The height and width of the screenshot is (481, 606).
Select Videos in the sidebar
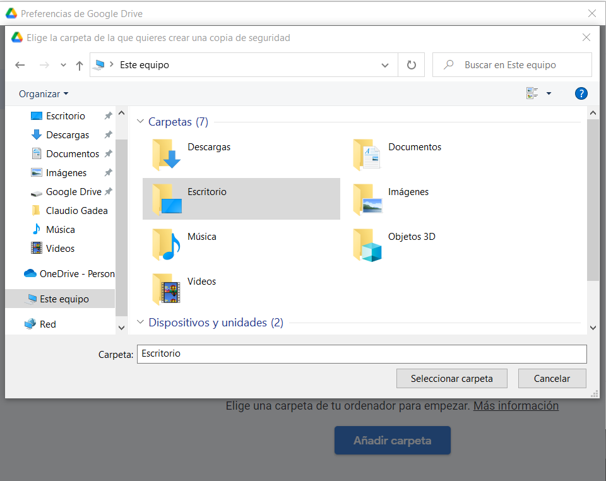pos(60,249)
